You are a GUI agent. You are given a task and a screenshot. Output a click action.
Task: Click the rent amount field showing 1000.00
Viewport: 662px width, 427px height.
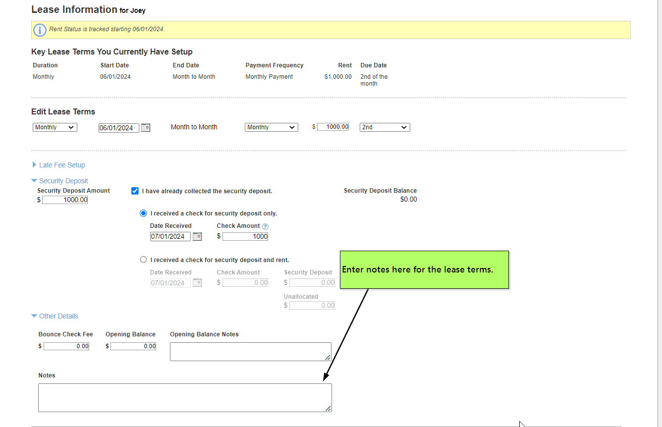(332, 127)
